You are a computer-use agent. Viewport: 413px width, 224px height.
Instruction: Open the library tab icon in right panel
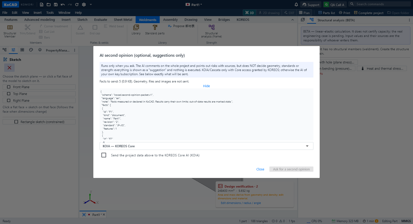[x=303, y=20]
